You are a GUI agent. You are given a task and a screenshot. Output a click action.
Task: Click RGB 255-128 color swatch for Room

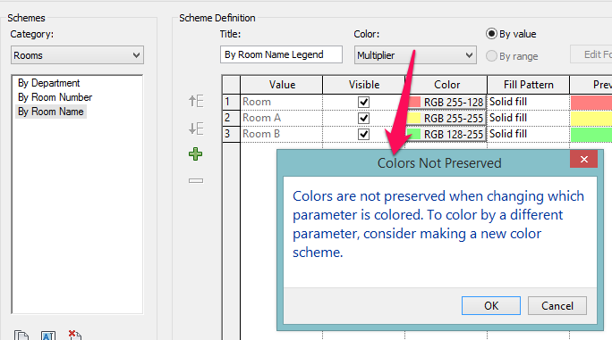[x=446, y=102]
